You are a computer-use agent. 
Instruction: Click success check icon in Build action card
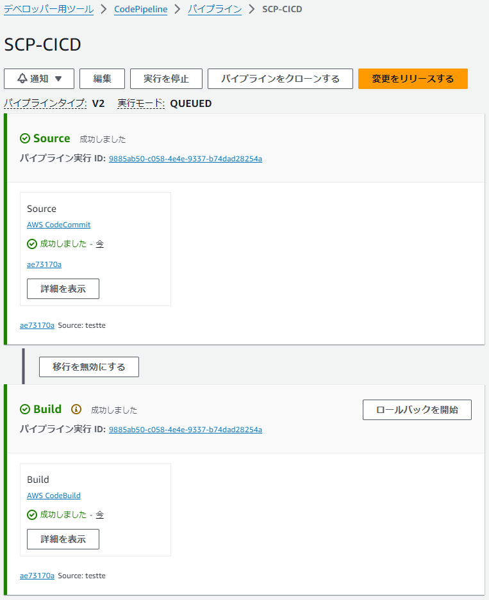click(32, 515)
